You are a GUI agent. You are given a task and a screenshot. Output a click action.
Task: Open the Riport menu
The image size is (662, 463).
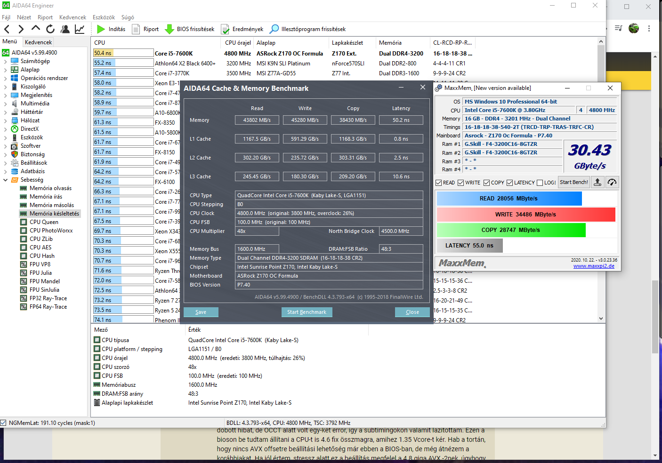(x=45, y=17)
